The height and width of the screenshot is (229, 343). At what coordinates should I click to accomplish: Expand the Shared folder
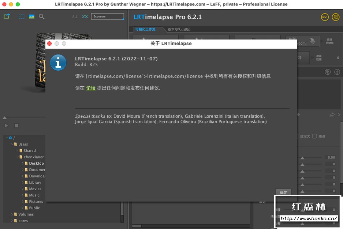click(x=17, y=151)
